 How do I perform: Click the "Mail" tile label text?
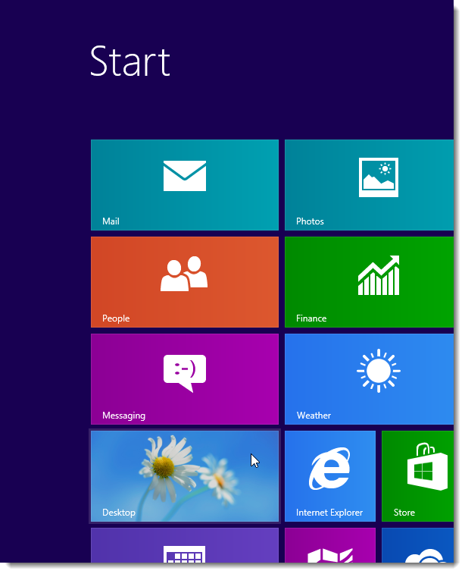[x=111, y=221]
